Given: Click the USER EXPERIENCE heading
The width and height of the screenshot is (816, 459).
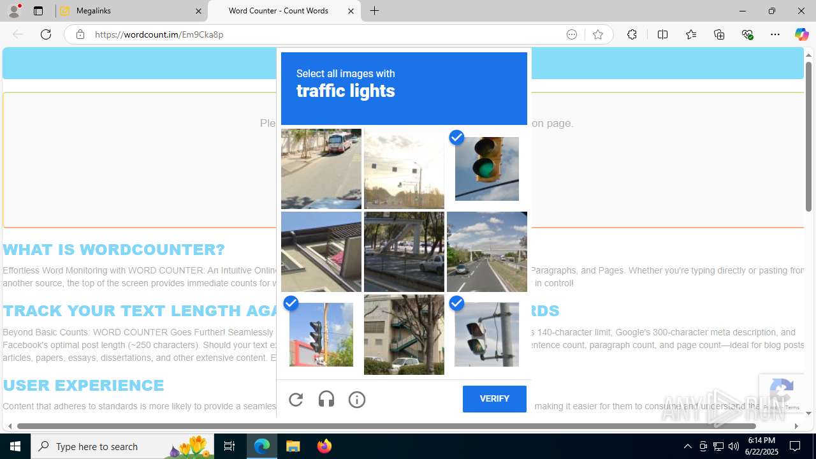Looking at the screenshot, I should coord(84,385).
